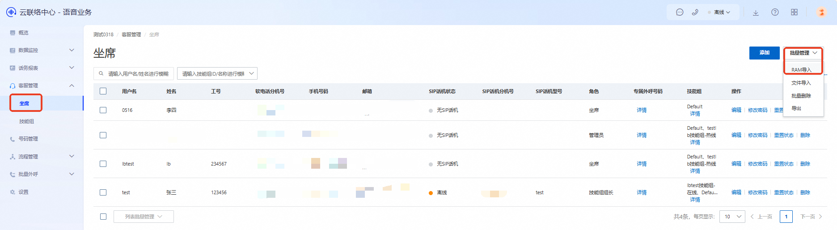Click the 客服管理 headset icon
Screen dimensions: 837x230
(x=13, y=85)
